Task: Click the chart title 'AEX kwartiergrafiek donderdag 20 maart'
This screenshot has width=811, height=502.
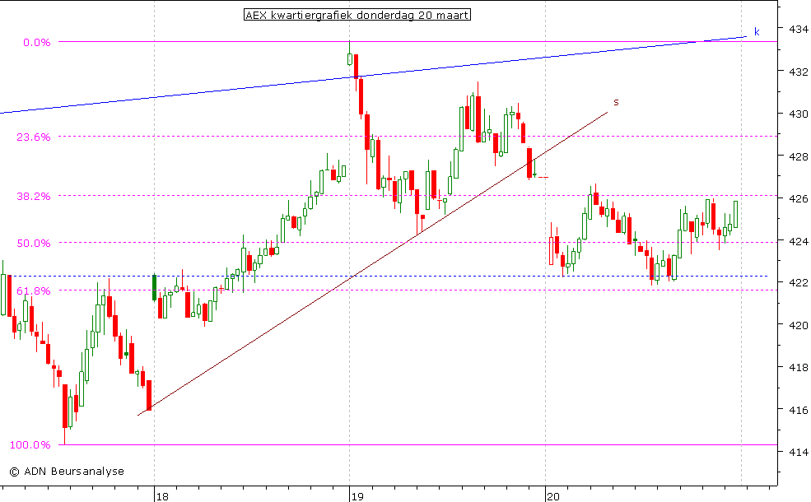Action: coord(357,15)
